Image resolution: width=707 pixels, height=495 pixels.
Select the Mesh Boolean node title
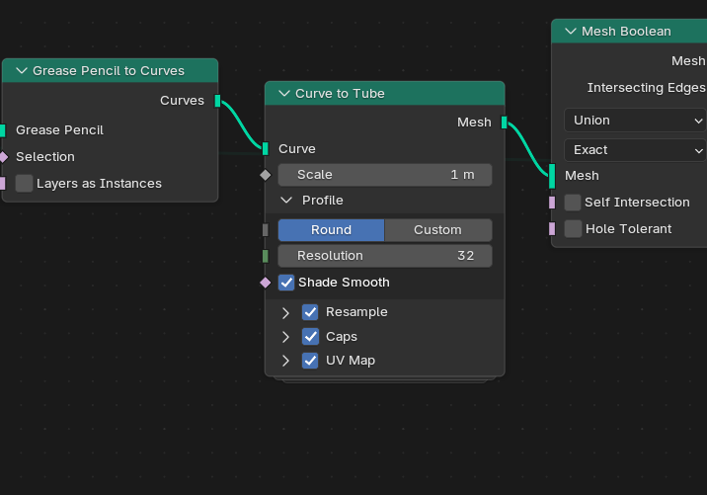[x=626, y=32]
